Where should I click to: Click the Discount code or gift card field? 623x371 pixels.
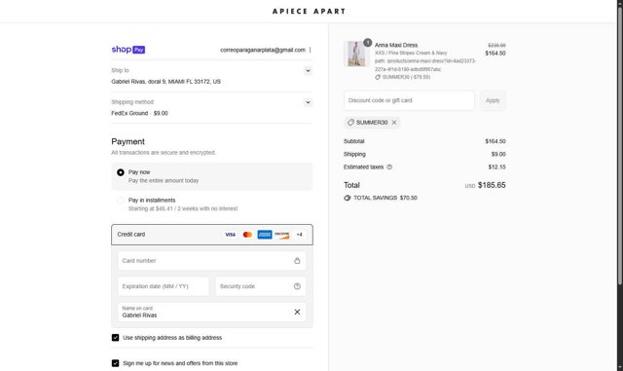pyautogui.click(x=409, y=100)
